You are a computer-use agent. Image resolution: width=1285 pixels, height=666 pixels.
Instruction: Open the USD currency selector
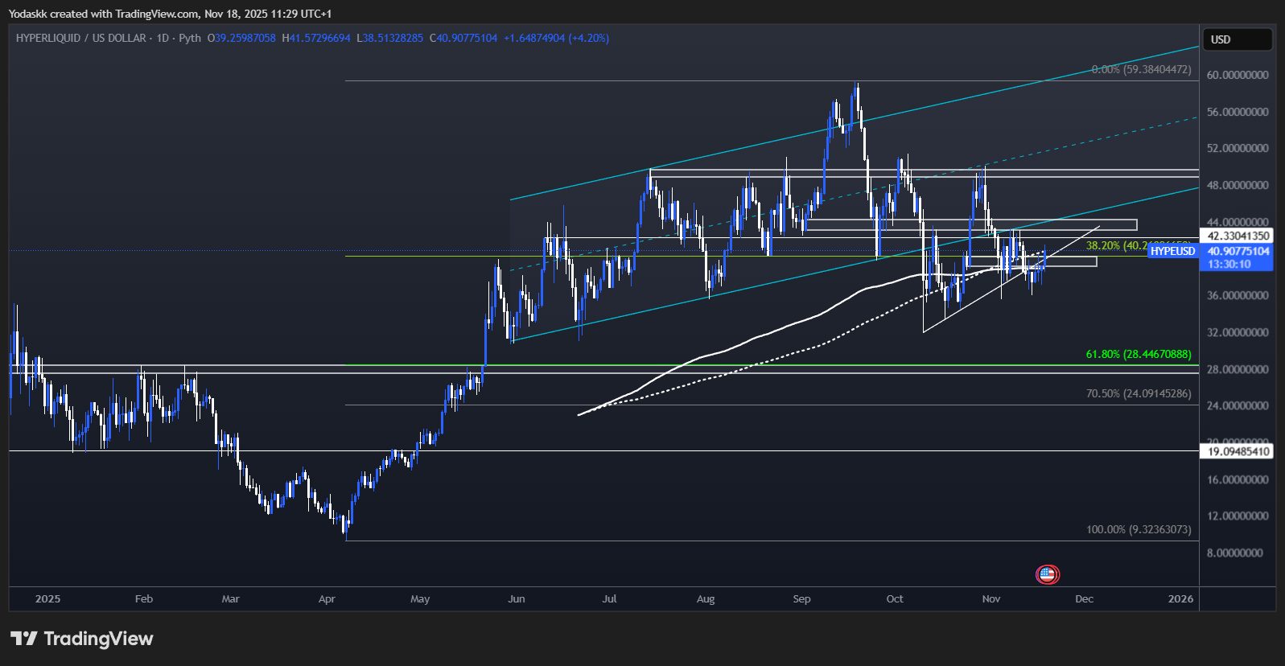point(1237,39)
